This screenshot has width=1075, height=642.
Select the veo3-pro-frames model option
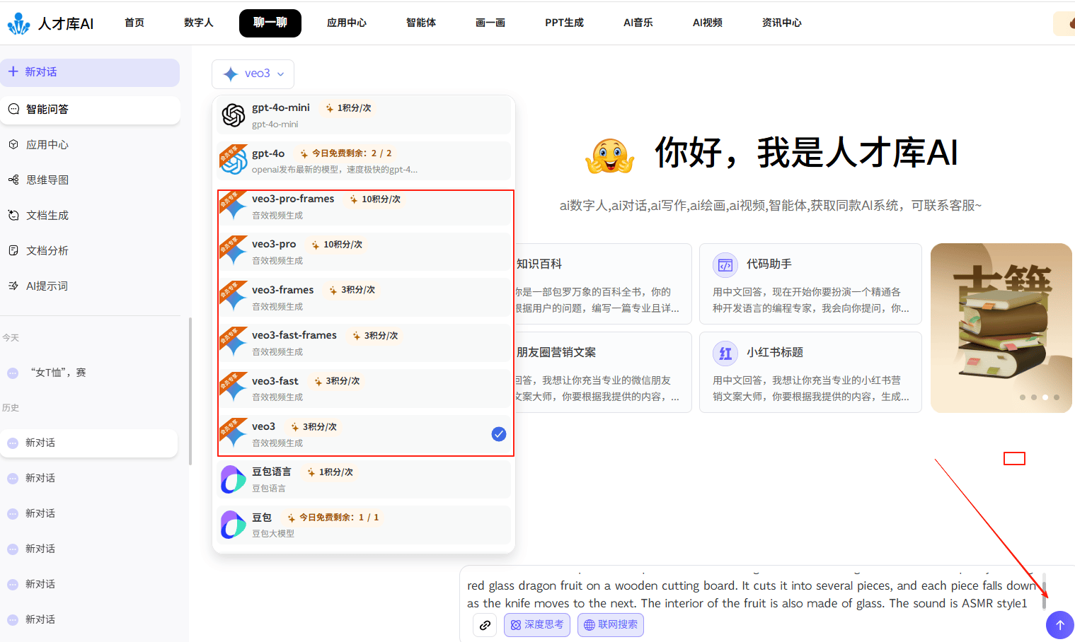pyautogui.click(x=364, y=206)
